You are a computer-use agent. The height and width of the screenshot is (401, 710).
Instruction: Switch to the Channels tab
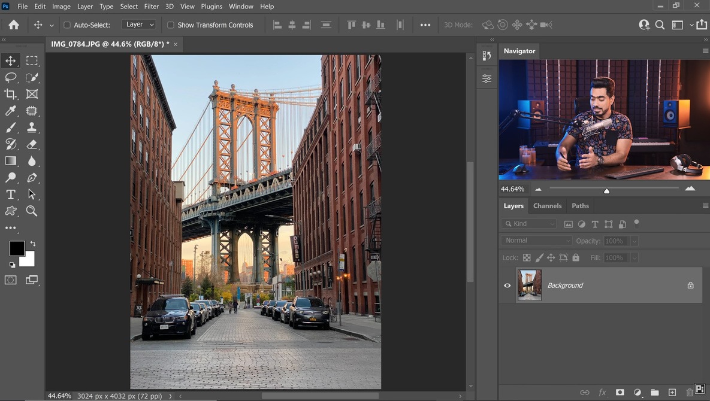(x=547, y=205)
